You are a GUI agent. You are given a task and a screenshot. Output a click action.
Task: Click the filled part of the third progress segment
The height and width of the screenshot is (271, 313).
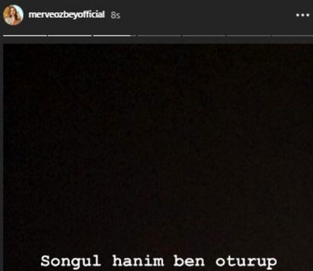pos(112,36)
